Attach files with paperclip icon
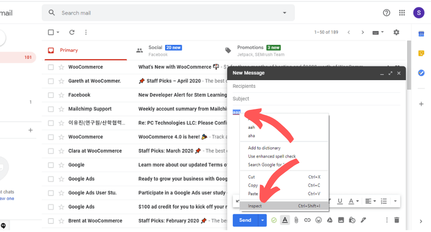 tap(296, 220)
